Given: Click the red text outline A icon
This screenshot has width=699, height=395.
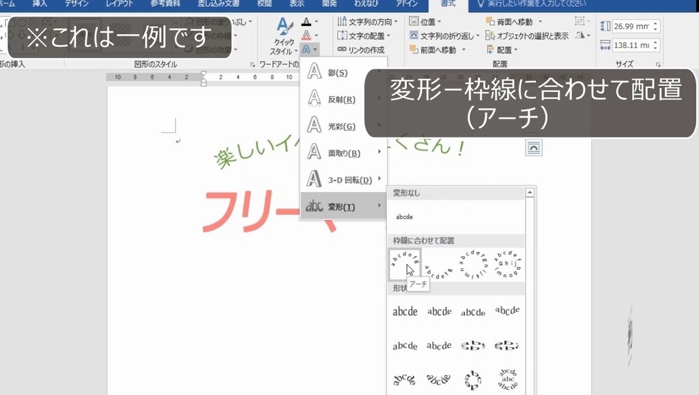Looking at the screenshot, I should pos(306,35).
